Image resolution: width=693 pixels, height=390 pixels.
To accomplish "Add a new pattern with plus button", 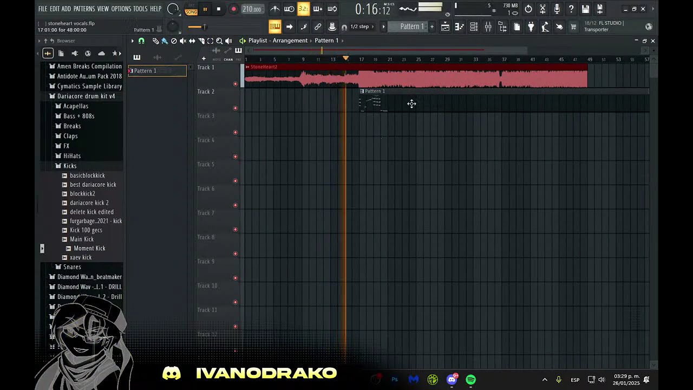I will pos(432,27).
